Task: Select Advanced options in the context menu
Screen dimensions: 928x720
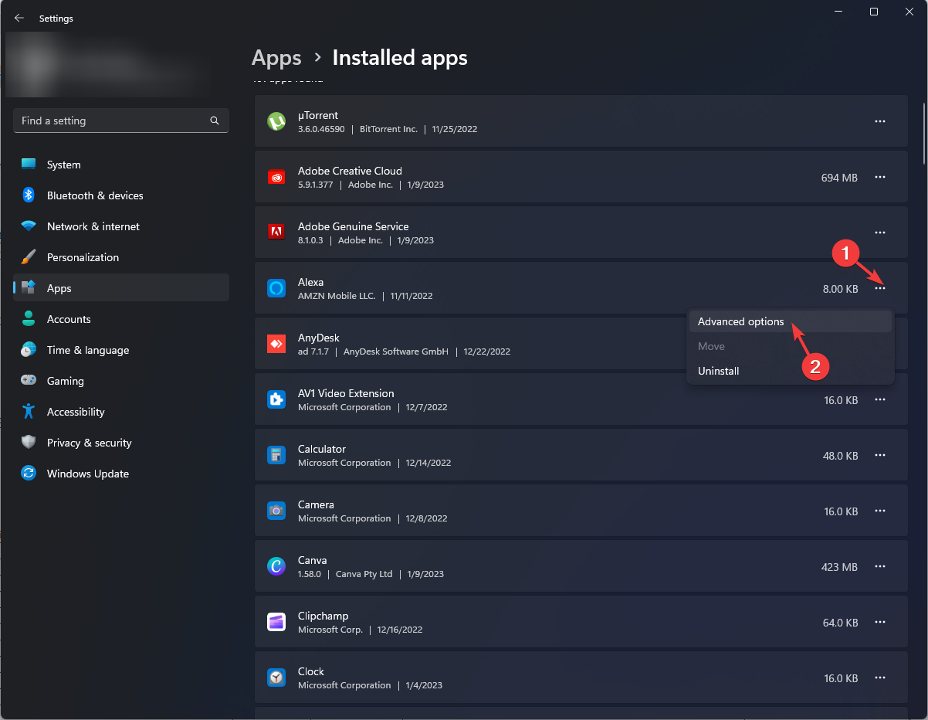Action: coord(740,321)
